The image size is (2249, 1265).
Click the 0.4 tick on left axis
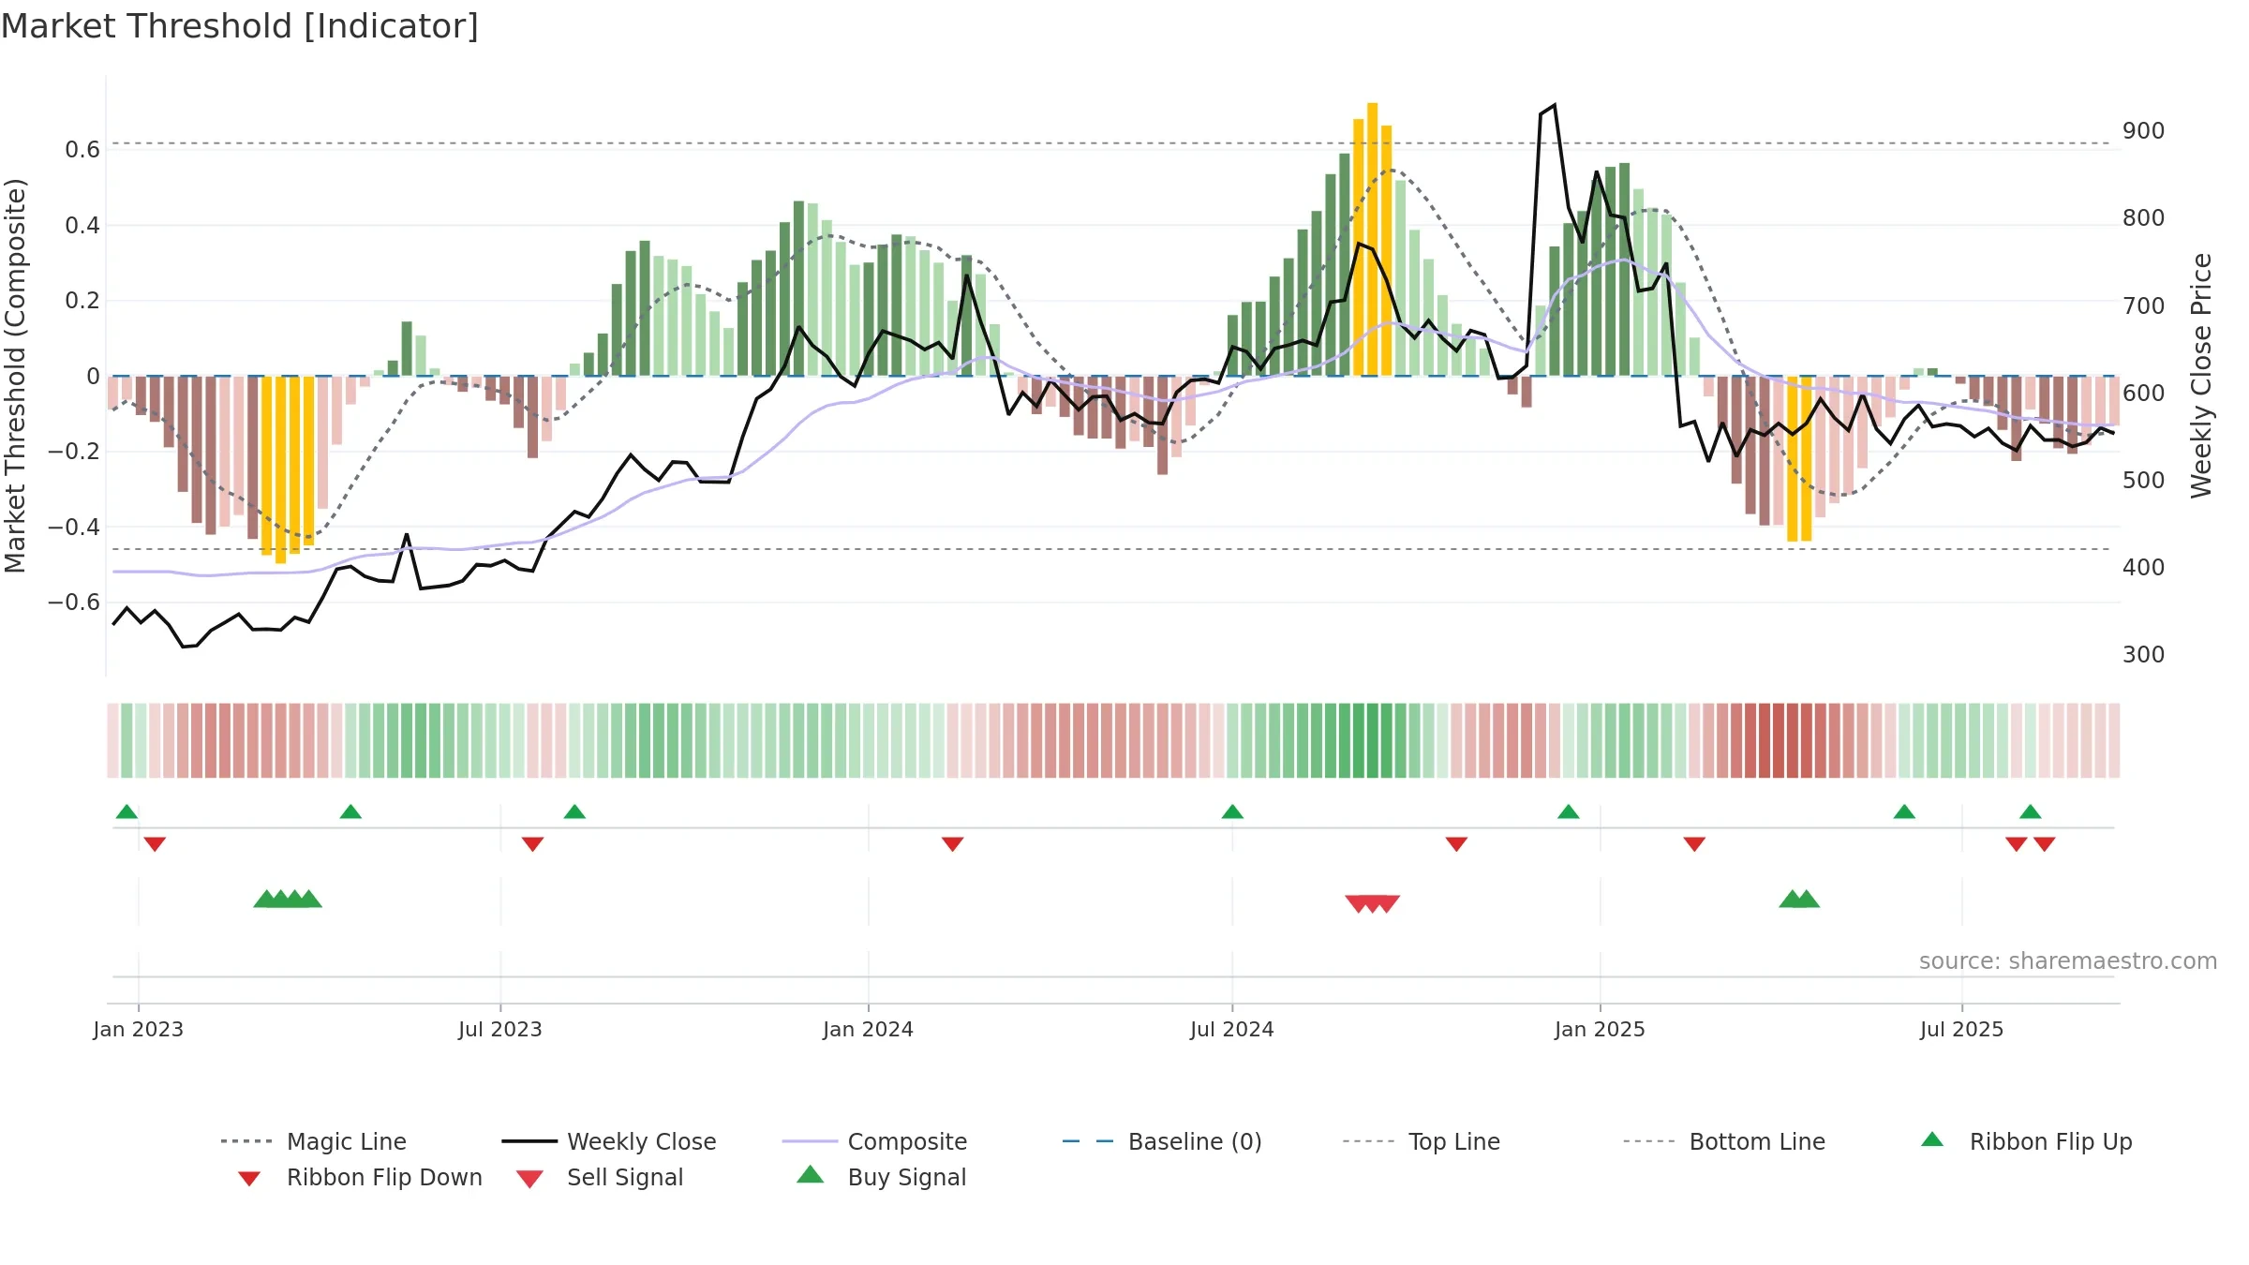[82, 225]
